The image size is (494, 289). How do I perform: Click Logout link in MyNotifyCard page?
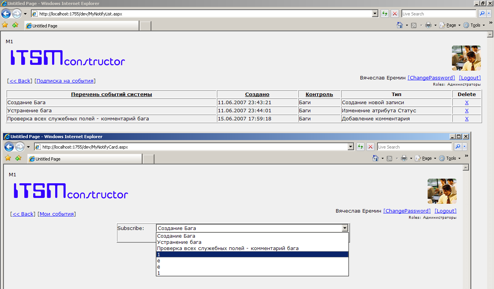[x=445, y=211]
